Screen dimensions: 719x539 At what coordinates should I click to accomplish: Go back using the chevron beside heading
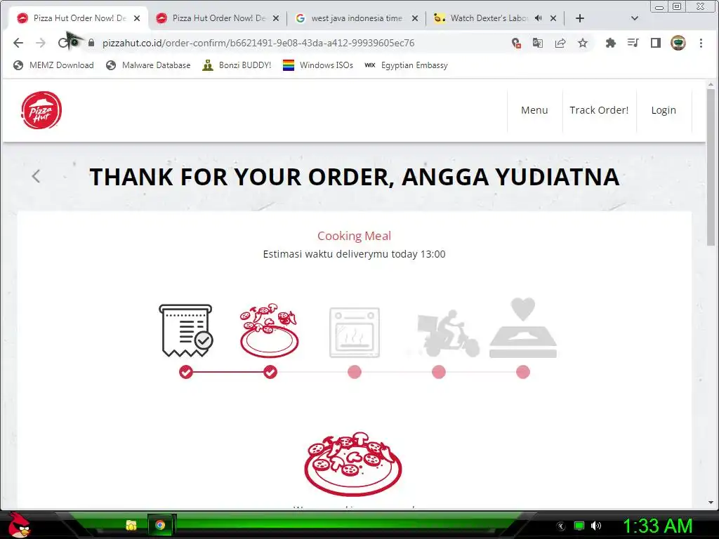coord(36,176)
